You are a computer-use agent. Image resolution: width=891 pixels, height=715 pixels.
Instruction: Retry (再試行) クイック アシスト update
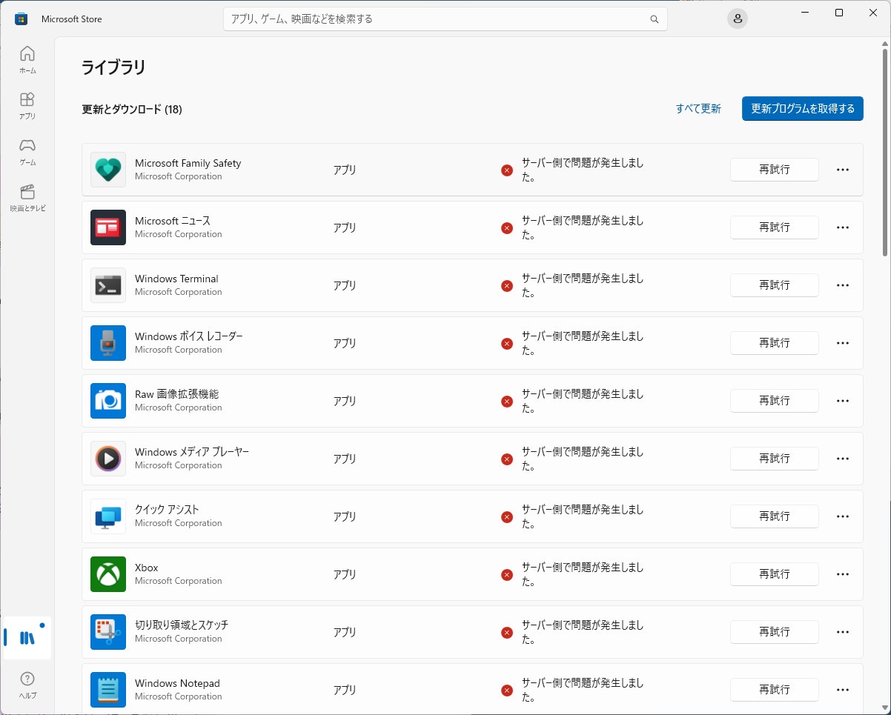click(x=775, y=516)
